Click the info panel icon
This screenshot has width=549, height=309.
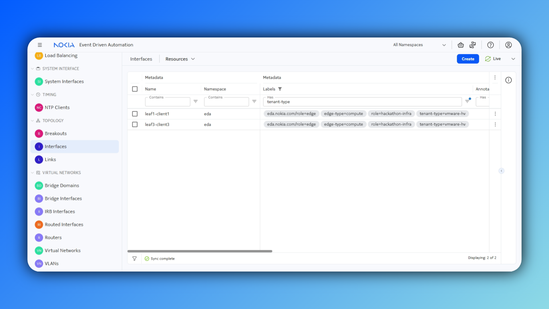click(x=508, y=80)
